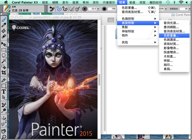Click the Reset Tool icon in property bar
Screen dimensions: 192x140
tap(52, 9)
